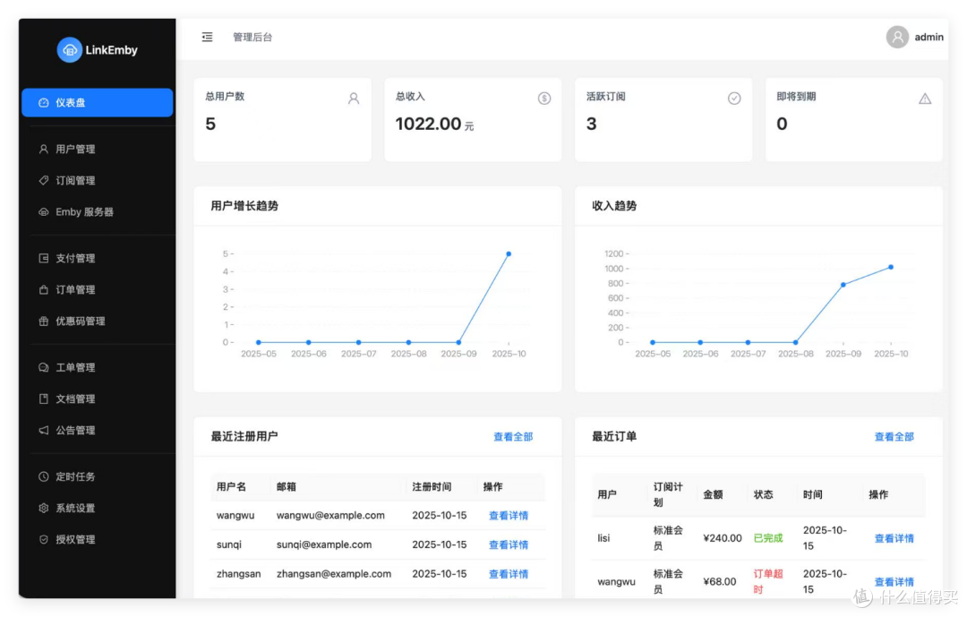Click the 注册时间 column header
967x617 pixels.
click(x=432, y=487)
